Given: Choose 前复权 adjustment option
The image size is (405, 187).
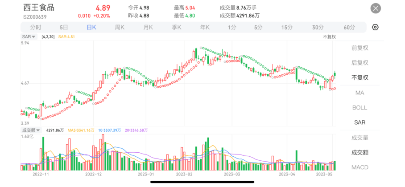Looking at the screenshot, I should pyautogui.click(x=360, y=48).
